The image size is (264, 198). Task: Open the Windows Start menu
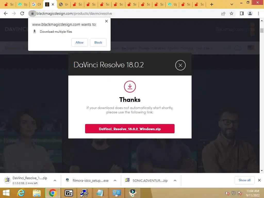pyautogui.click(x=6, y=193)
